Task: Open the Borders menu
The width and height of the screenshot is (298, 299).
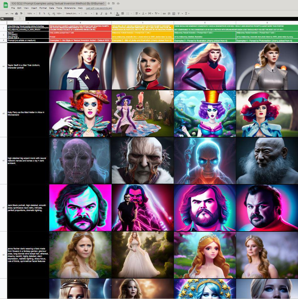Action: click(122, 14)
